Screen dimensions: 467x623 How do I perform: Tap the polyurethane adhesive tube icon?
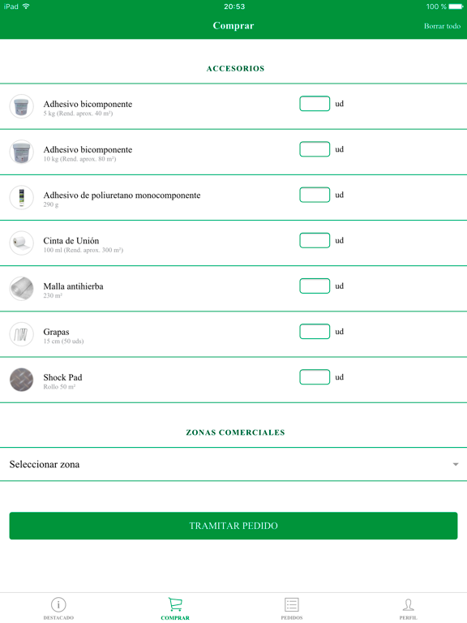tap(21, 197)
